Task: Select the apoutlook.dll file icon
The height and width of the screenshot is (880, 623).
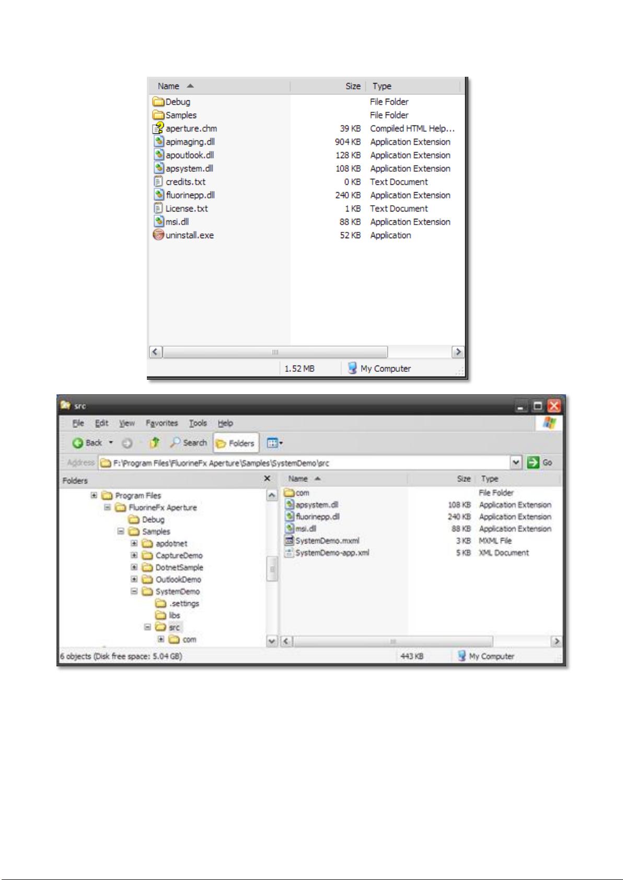Action: pyautogui.click(x=159, y=155)
